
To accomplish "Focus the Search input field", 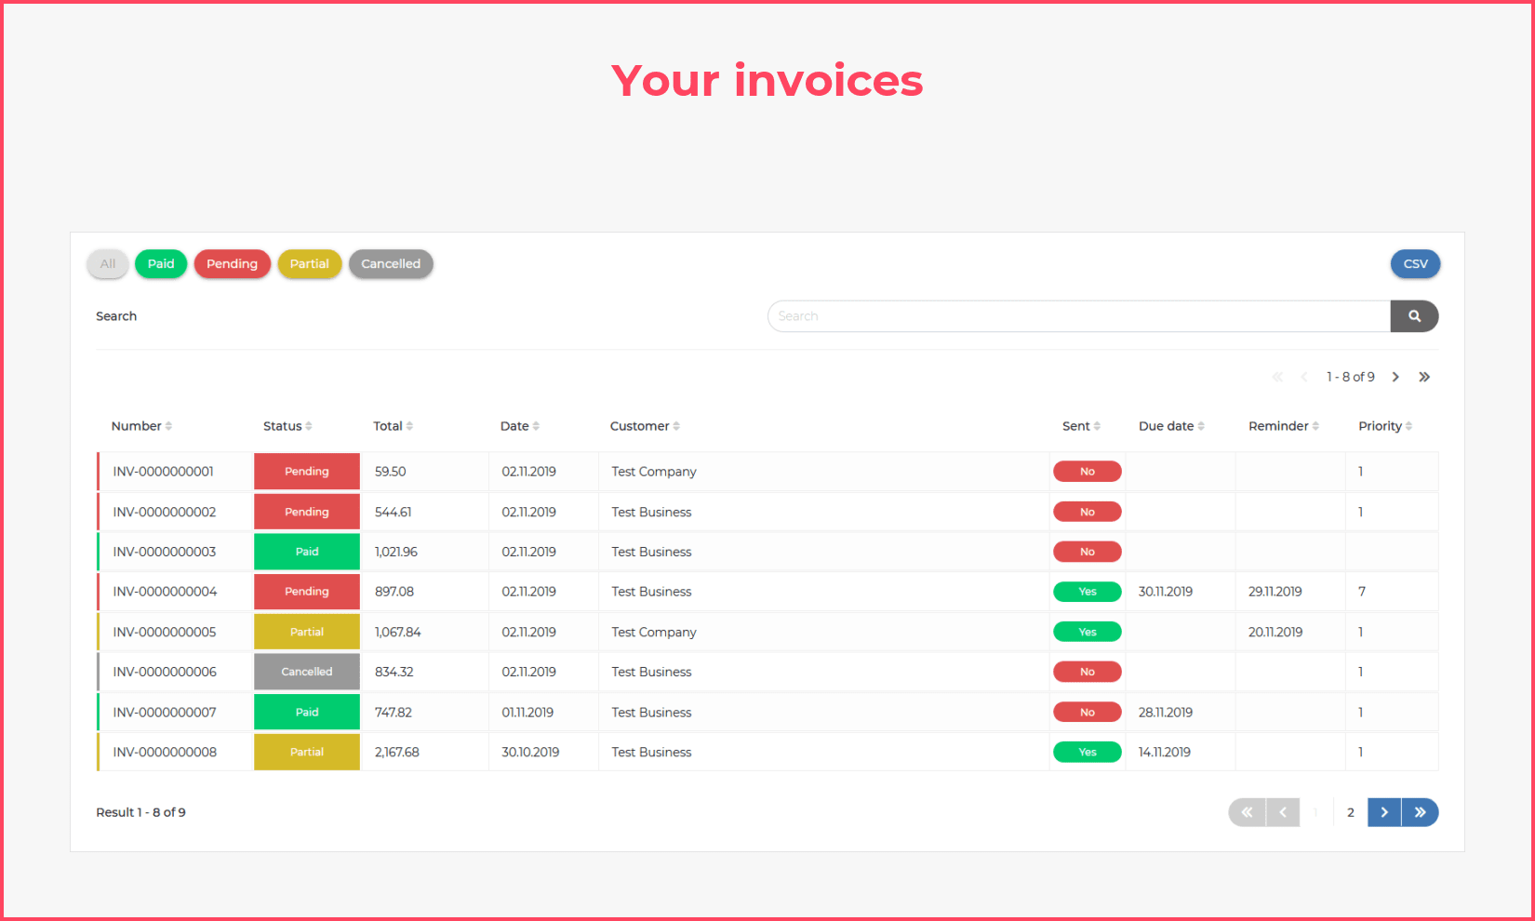I will tap(1079, 316).
